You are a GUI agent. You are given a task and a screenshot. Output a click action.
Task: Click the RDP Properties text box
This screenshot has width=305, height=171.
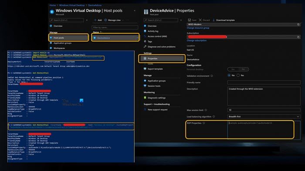pyautogui.click(x=264, y=130)
